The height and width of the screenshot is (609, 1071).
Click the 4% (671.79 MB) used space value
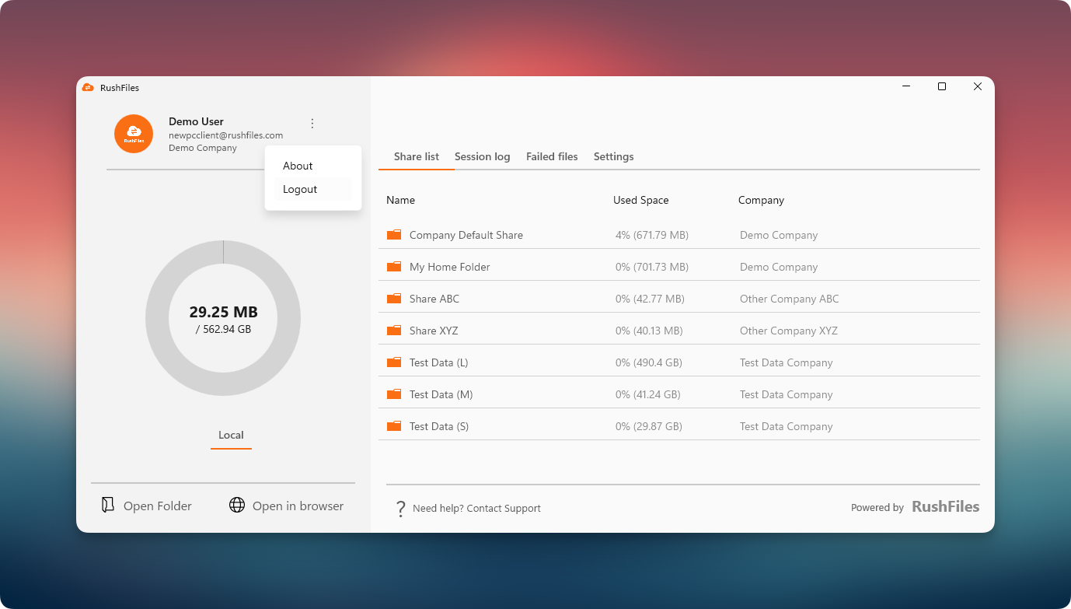[652, 235]
